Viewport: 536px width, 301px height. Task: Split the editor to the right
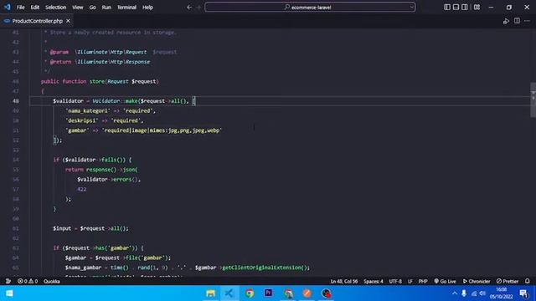[x=517, y=21]
